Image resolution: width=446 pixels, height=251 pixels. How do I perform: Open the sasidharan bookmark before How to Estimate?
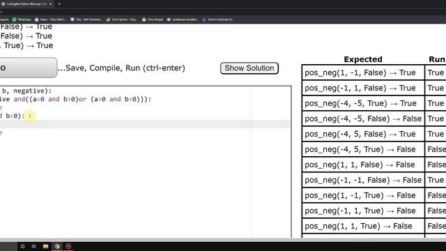click(x=183, y=20)
